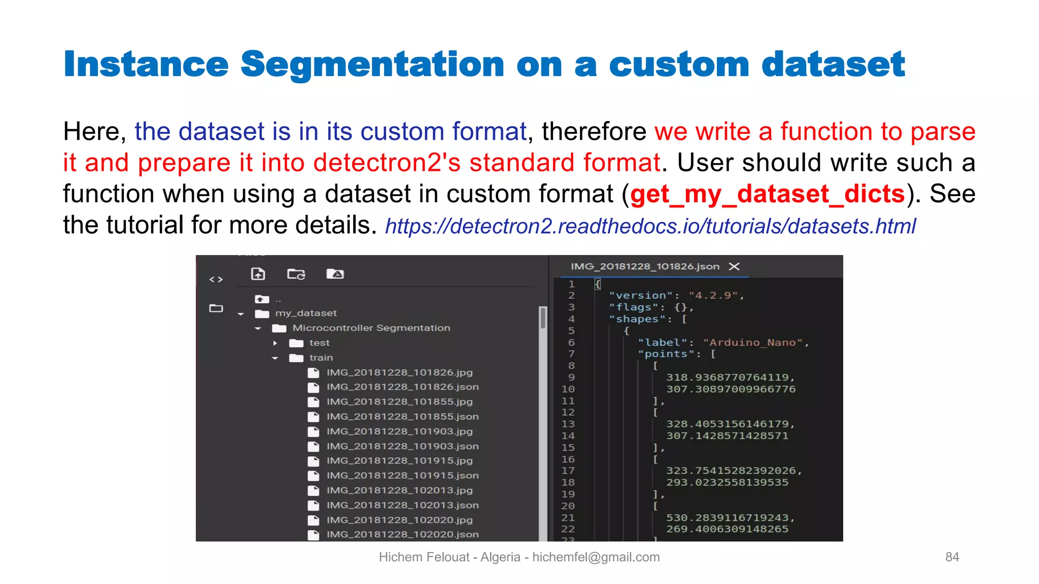Click the Microcontroller Segmentation folder icon

pyautogui.click(x=279, y=328)
